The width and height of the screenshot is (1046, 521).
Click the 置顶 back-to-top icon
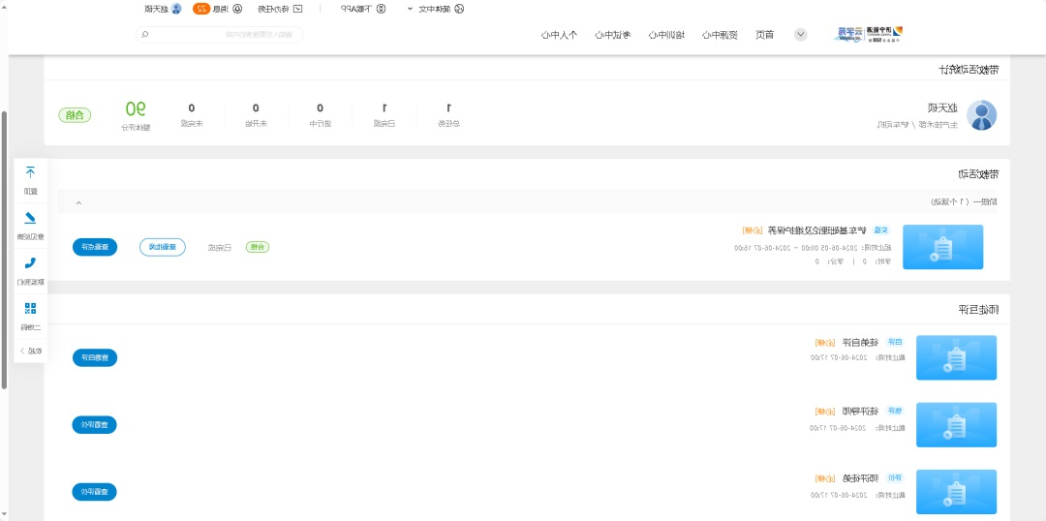30,172
